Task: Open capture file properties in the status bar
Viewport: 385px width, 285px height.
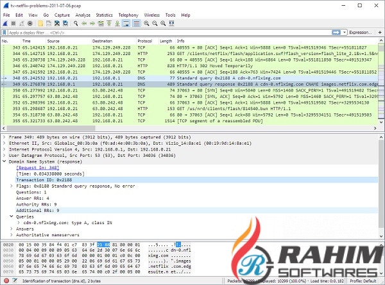Action: click(x=15, y=281)
